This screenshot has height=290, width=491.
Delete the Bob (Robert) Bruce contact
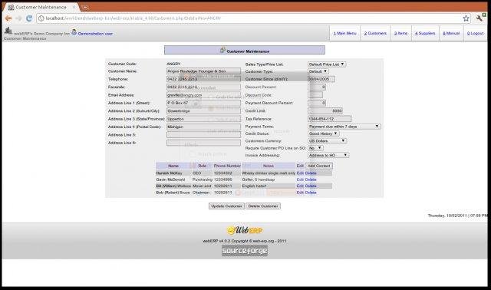click(x=311, y=193)
